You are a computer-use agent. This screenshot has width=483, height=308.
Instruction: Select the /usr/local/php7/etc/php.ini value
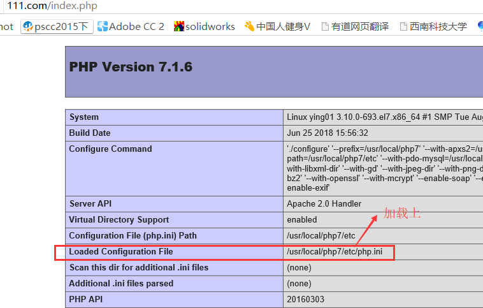[x=335, y=252]
